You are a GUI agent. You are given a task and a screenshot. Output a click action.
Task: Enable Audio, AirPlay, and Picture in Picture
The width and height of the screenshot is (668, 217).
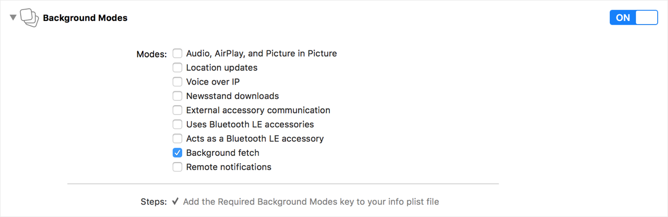click(x=178, y=53)
